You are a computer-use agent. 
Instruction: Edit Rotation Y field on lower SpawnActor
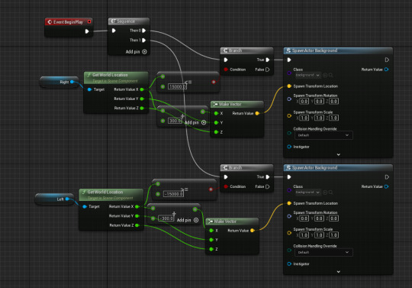pos(319,218)
